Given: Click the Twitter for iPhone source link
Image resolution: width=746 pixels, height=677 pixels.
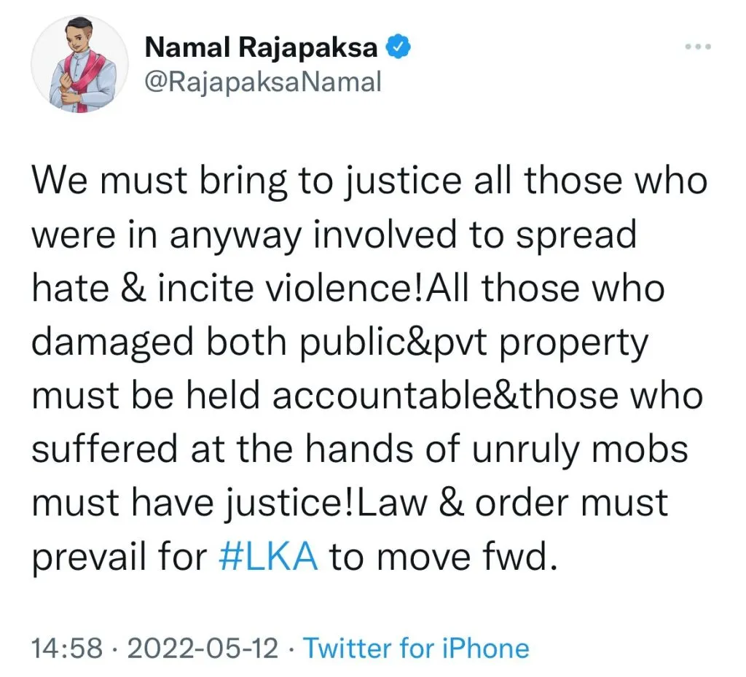Looking at the screenshot, I should tap(416, 648).
